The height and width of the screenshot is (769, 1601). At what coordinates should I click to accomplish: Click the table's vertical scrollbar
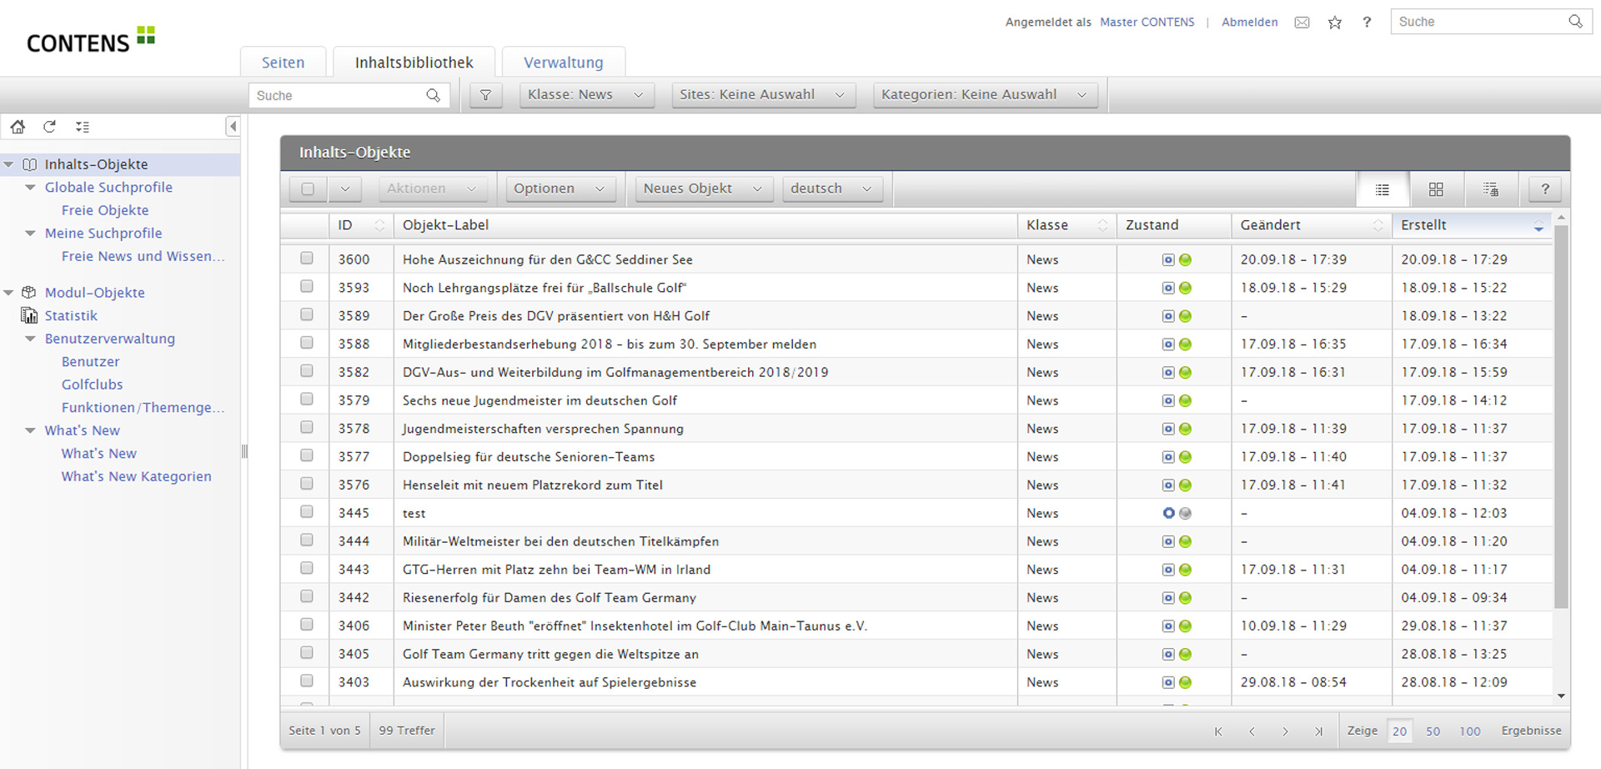tap(1561, 417)
